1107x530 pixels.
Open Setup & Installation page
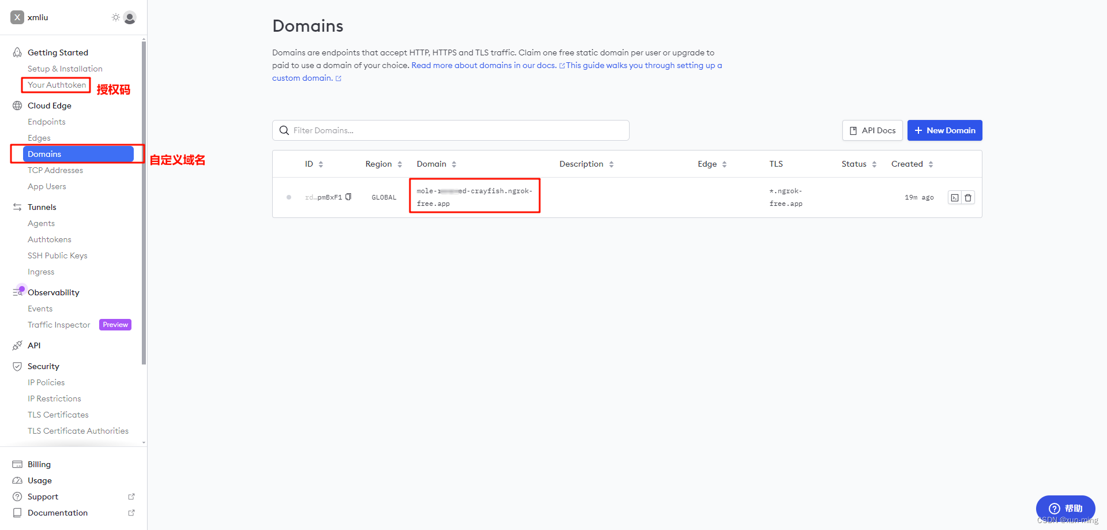coord(65,69)
